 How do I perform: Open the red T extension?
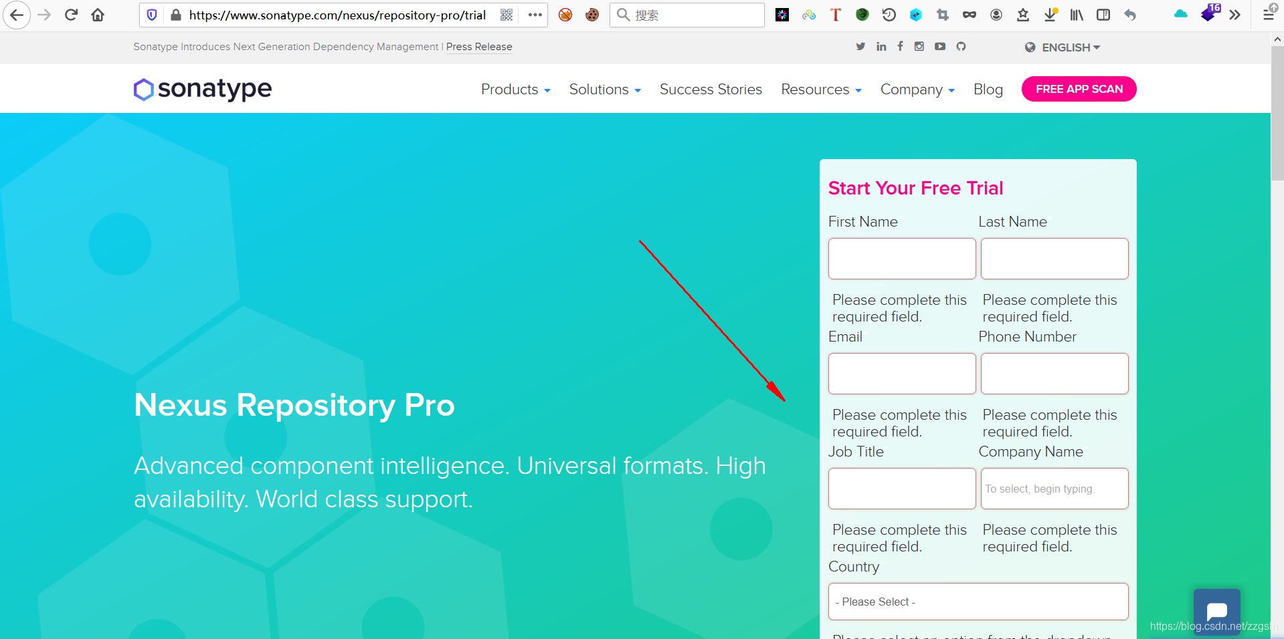tap(836, 15)
